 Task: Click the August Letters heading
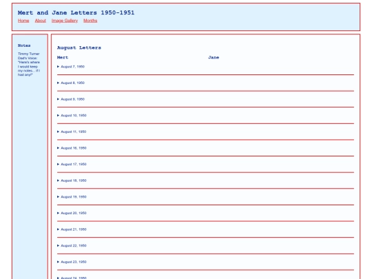pos(79,48)
